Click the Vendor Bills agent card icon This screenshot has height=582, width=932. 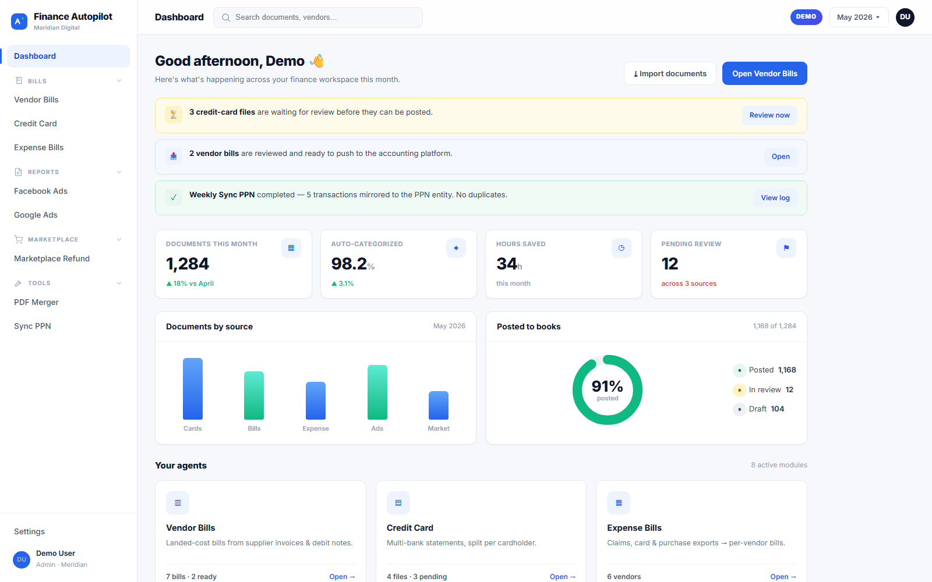pyautogui.click(x=178, y=503)
